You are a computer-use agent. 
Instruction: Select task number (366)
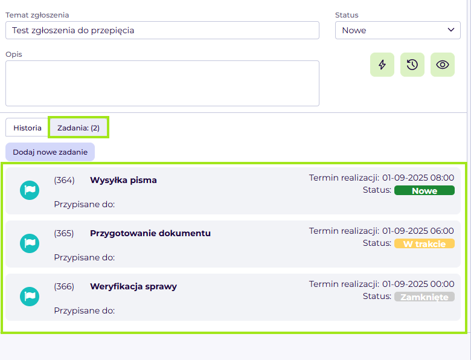64,286
